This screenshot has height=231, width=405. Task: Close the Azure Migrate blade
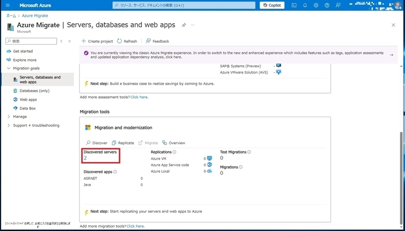[x=393, y=25]
